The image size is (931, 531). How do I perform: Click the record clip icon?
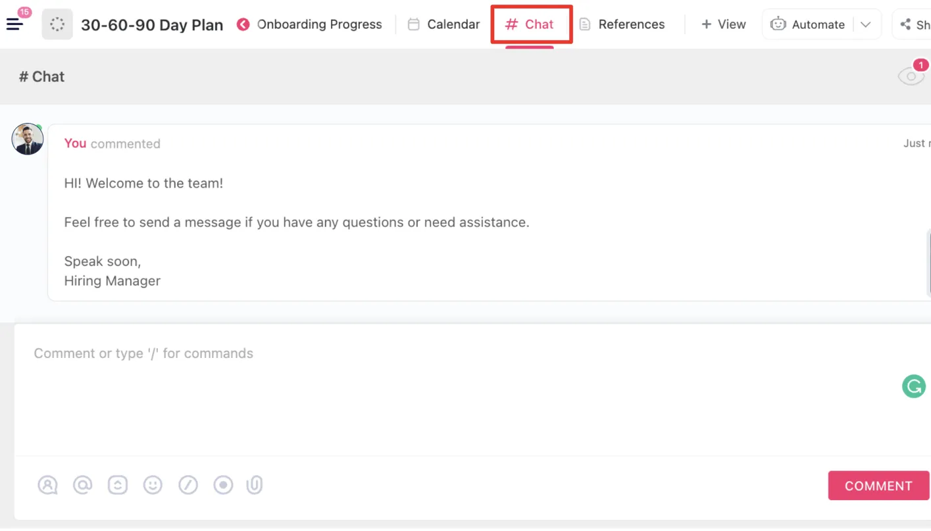coord(223,485)
